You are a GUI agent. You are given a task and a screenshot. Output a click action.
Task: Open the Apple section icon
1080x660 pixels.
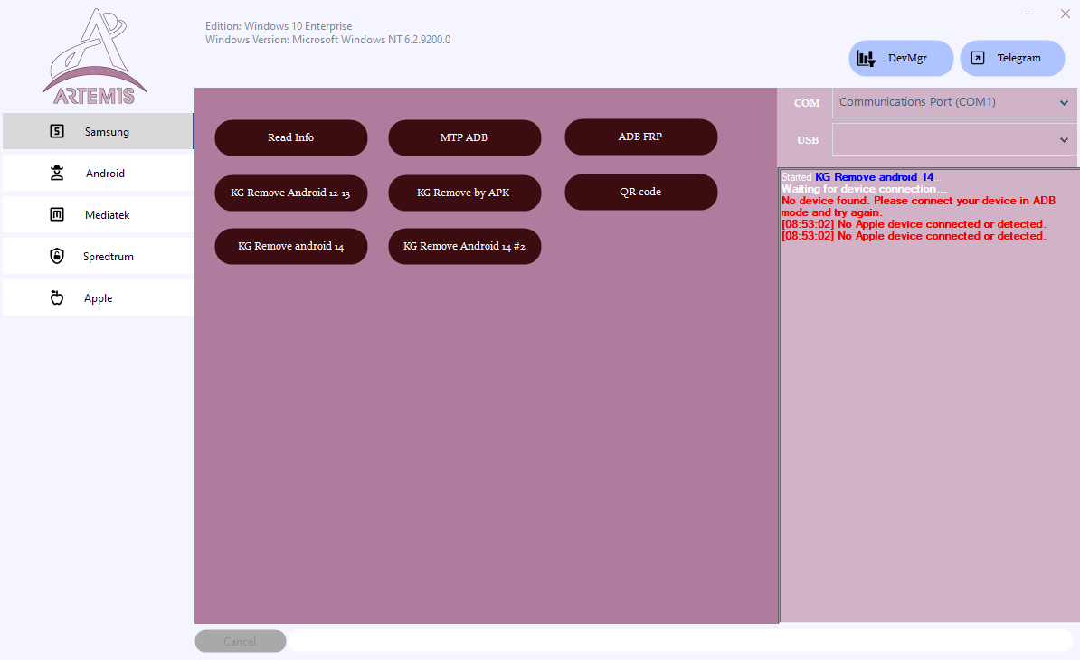click(57, 297)
